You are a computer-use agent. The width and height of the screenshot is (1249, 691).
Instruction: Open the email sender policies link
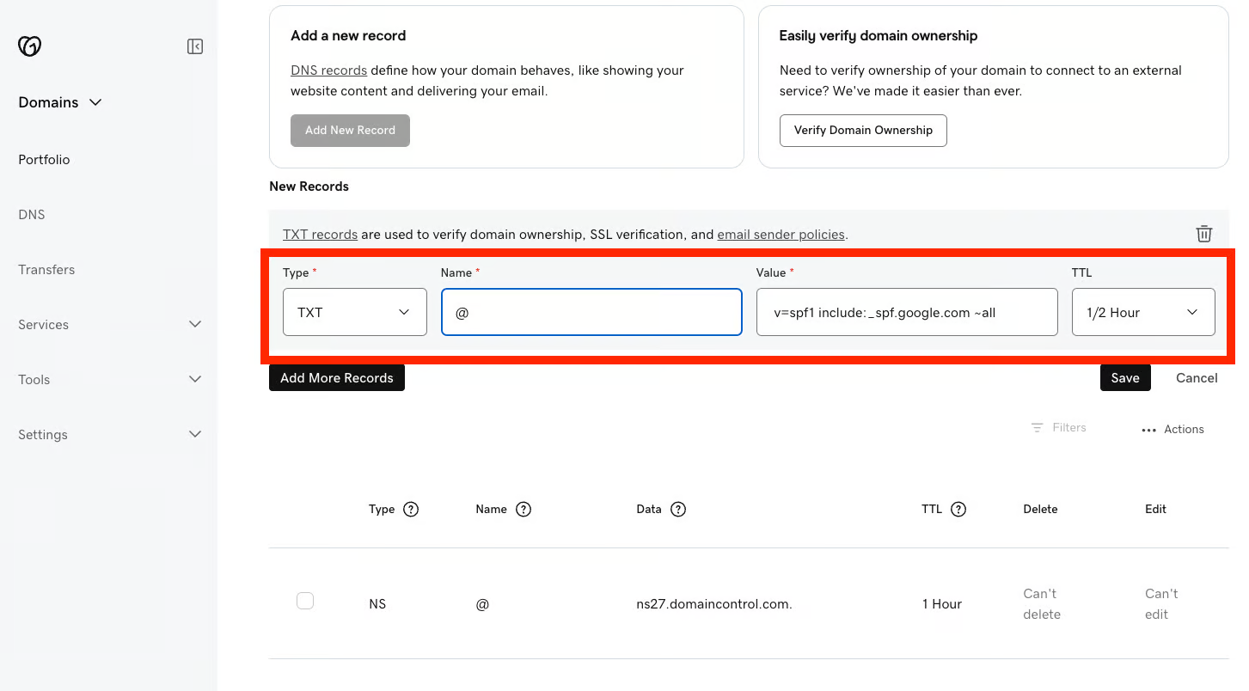(781, 234)
